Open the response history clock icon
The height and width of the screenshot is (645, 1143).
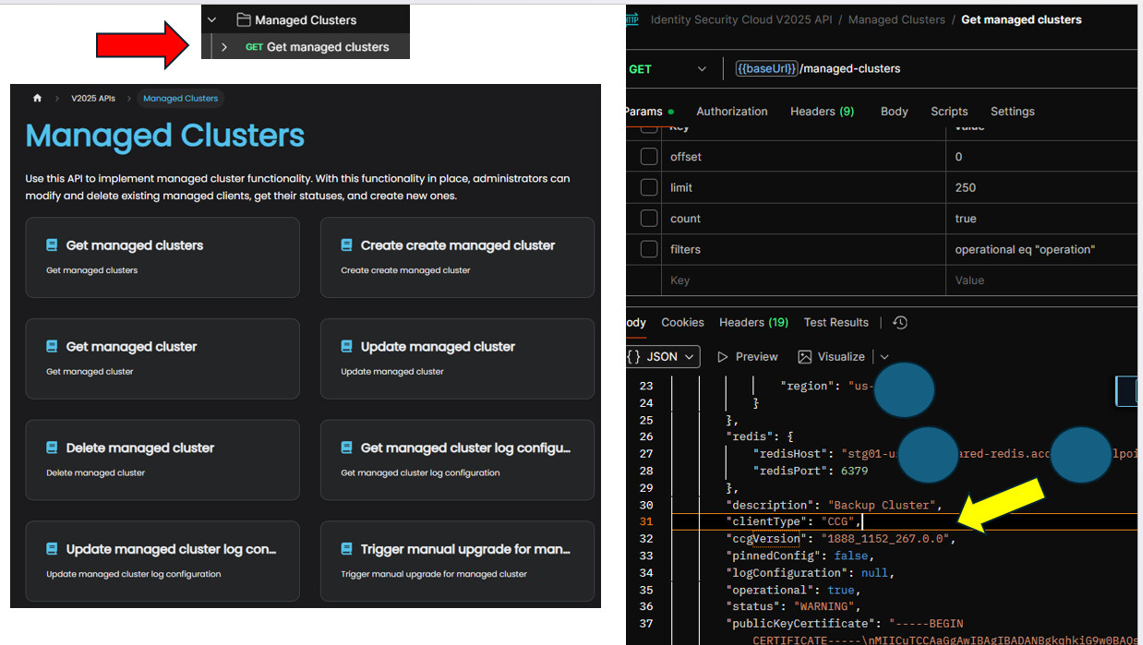(900, 322)
